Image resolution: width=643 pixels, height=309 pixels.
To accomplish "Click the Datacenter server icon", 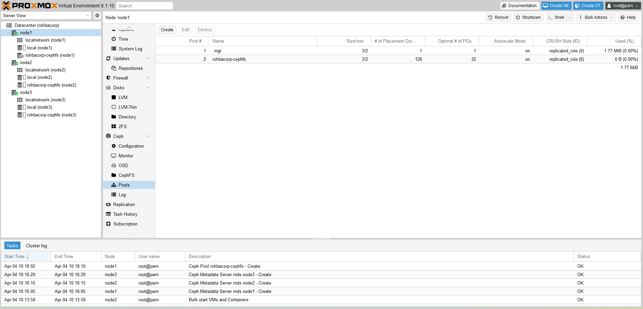I will 9,25.
